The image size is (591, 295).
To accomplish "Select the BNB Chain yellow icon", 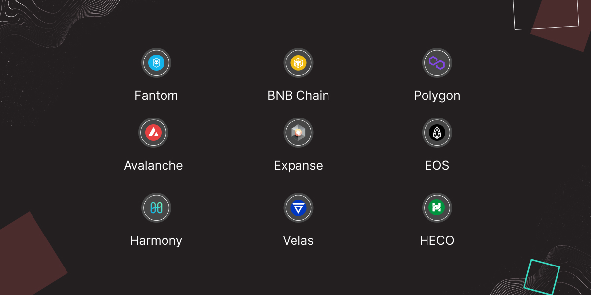I will tap(298, 62).
